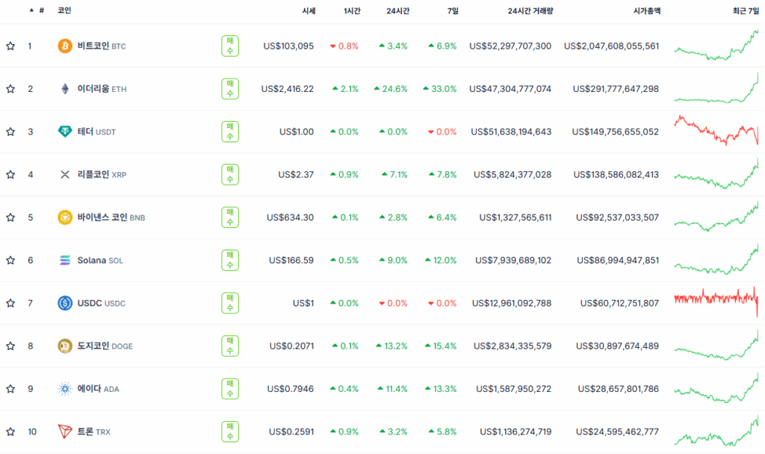Click the 매수 buy button for Ethereum
Image resolution: width=765 pixels, height=454 pixels.
[x=230, y=89]
